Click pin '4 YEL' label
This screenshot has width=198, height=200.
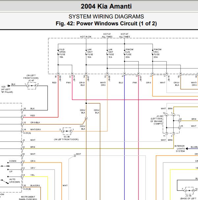[x=29, y=175]
